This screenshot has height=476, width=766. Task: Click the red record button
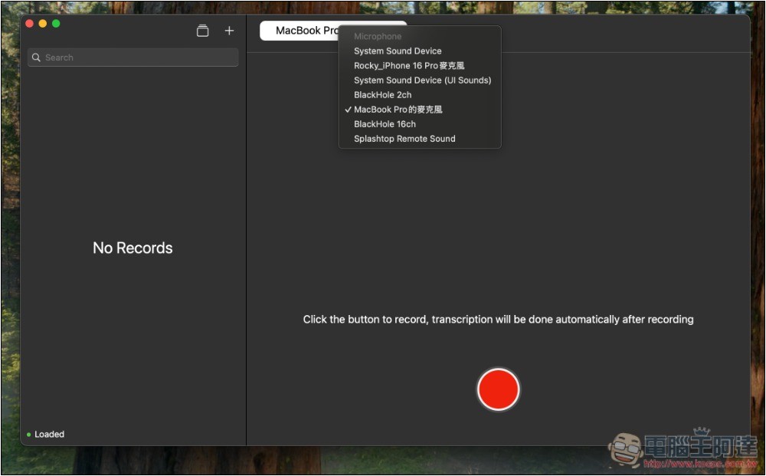(498, 389)
